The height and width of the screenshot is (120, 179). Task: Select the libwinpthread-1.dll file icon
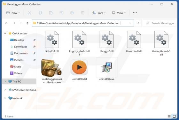[161, 40]
